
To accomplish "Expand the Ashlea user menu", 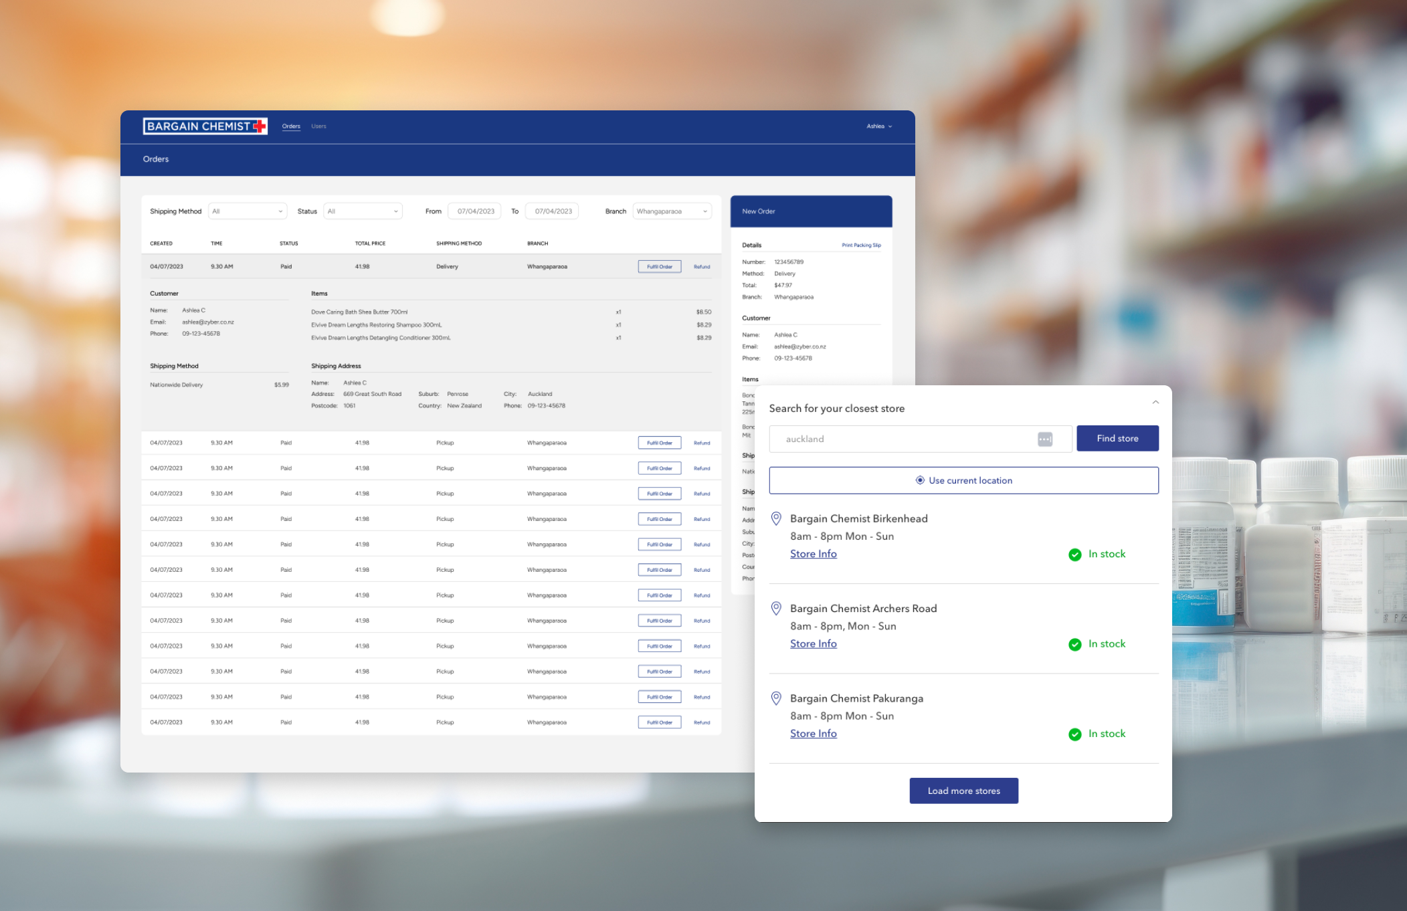I will point(879,126).
